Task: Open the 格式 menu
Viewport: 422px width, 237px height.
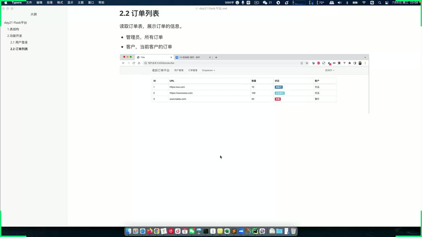Action: (60, 3)
